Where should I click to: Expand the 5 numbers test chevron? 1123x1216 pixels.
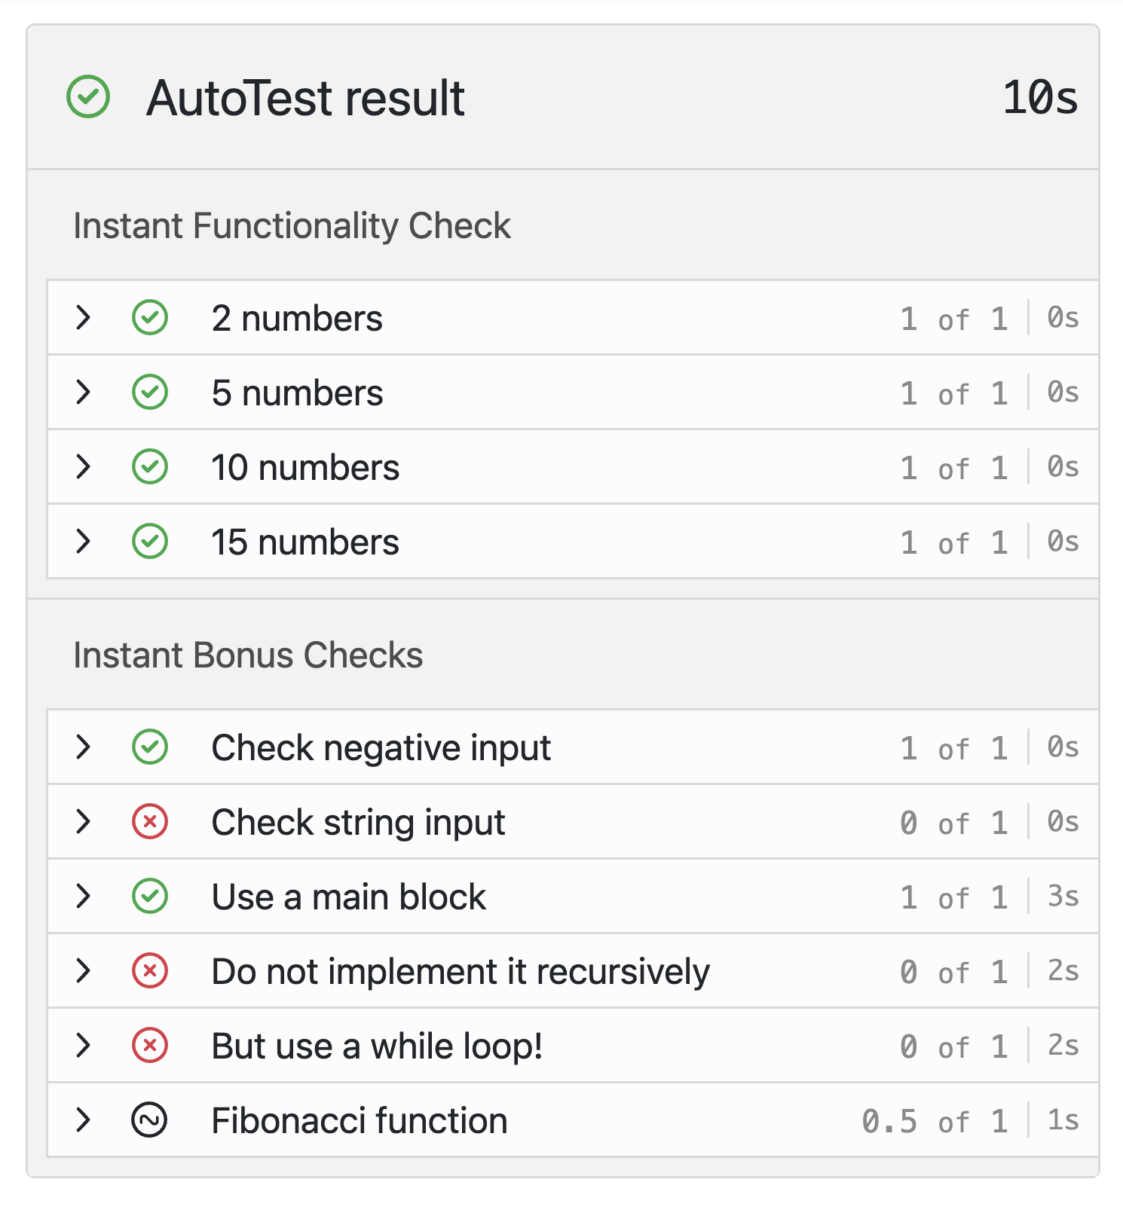click(84, 393)
